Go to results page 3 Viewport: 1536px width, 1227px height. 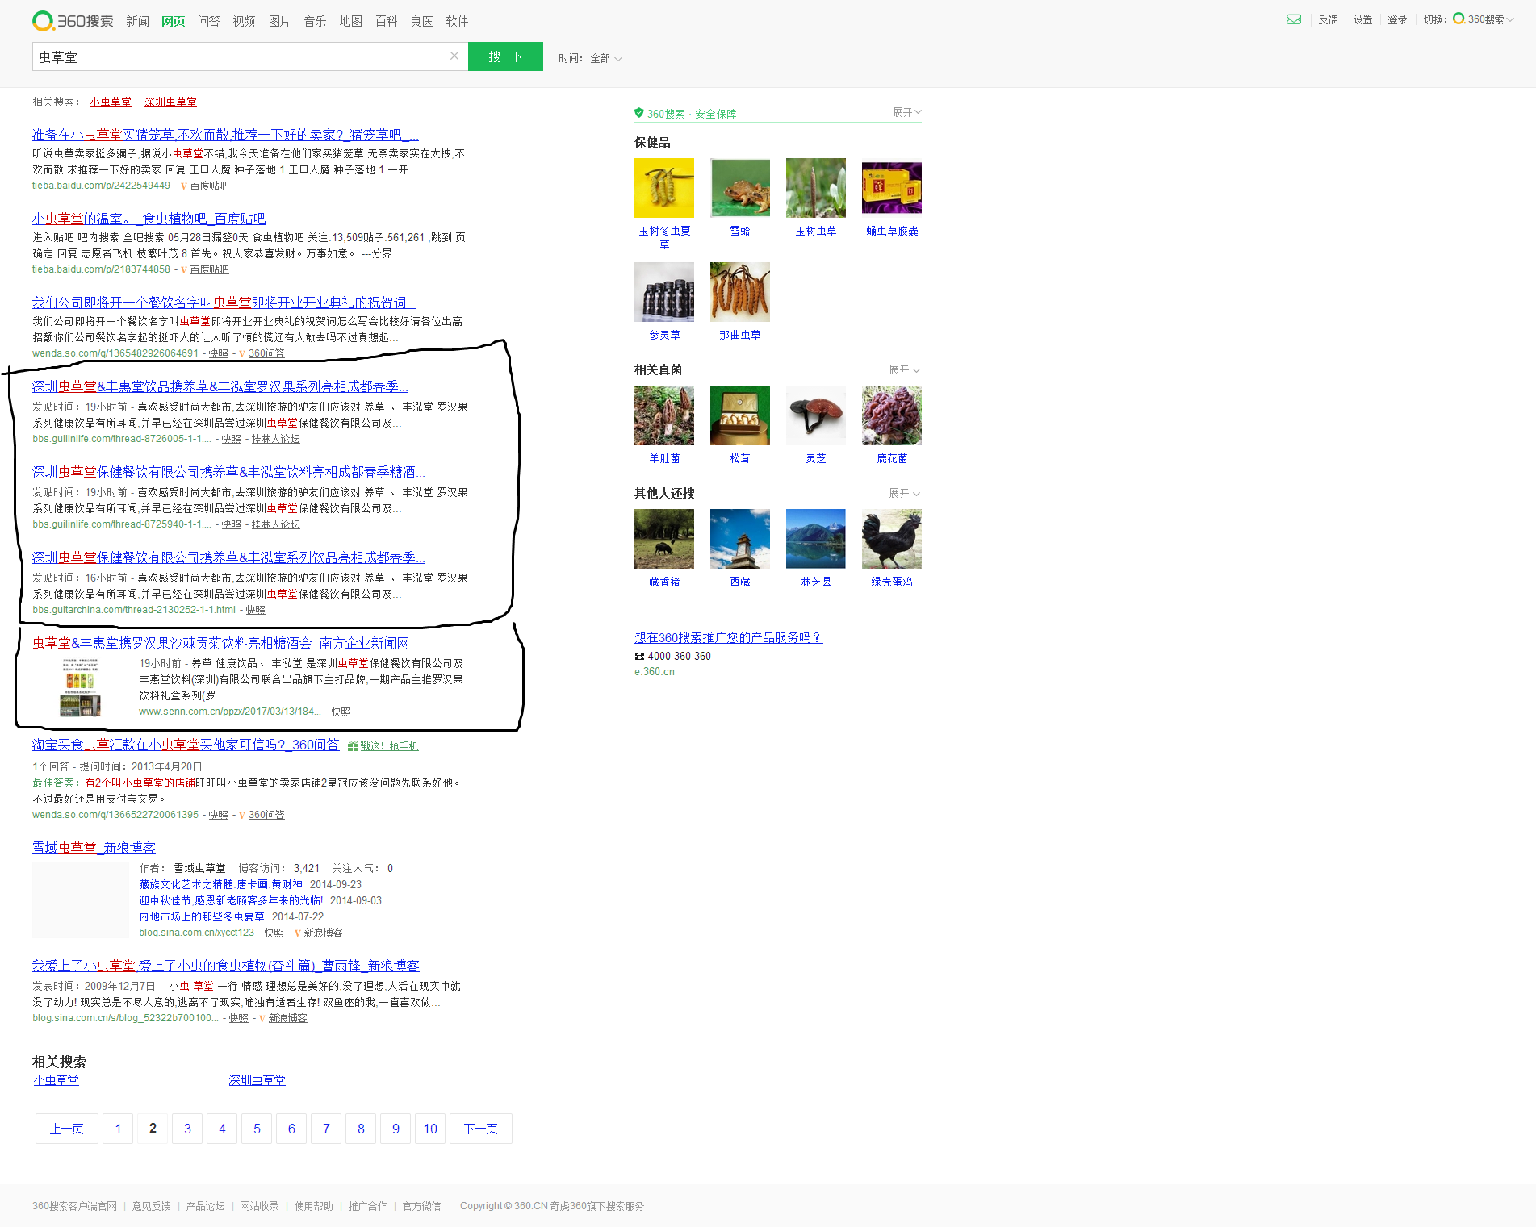[187, 1129]
